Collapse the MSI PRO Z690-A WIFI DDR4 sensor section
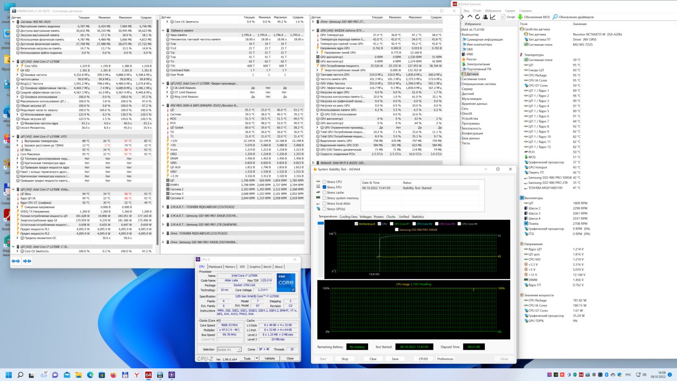677x381 pixels. (163, 105)
